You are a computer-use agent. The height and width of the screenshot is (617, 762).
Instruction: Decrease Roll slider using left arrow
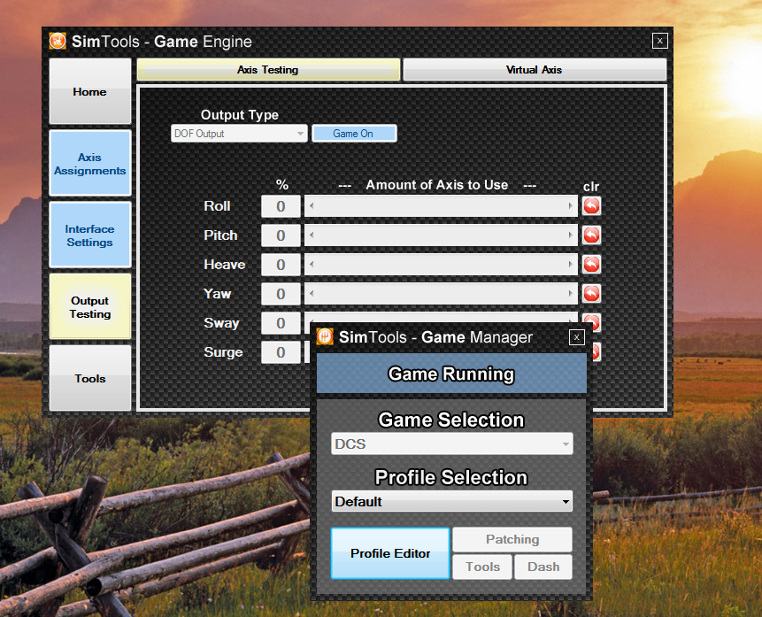click(312, 206)
